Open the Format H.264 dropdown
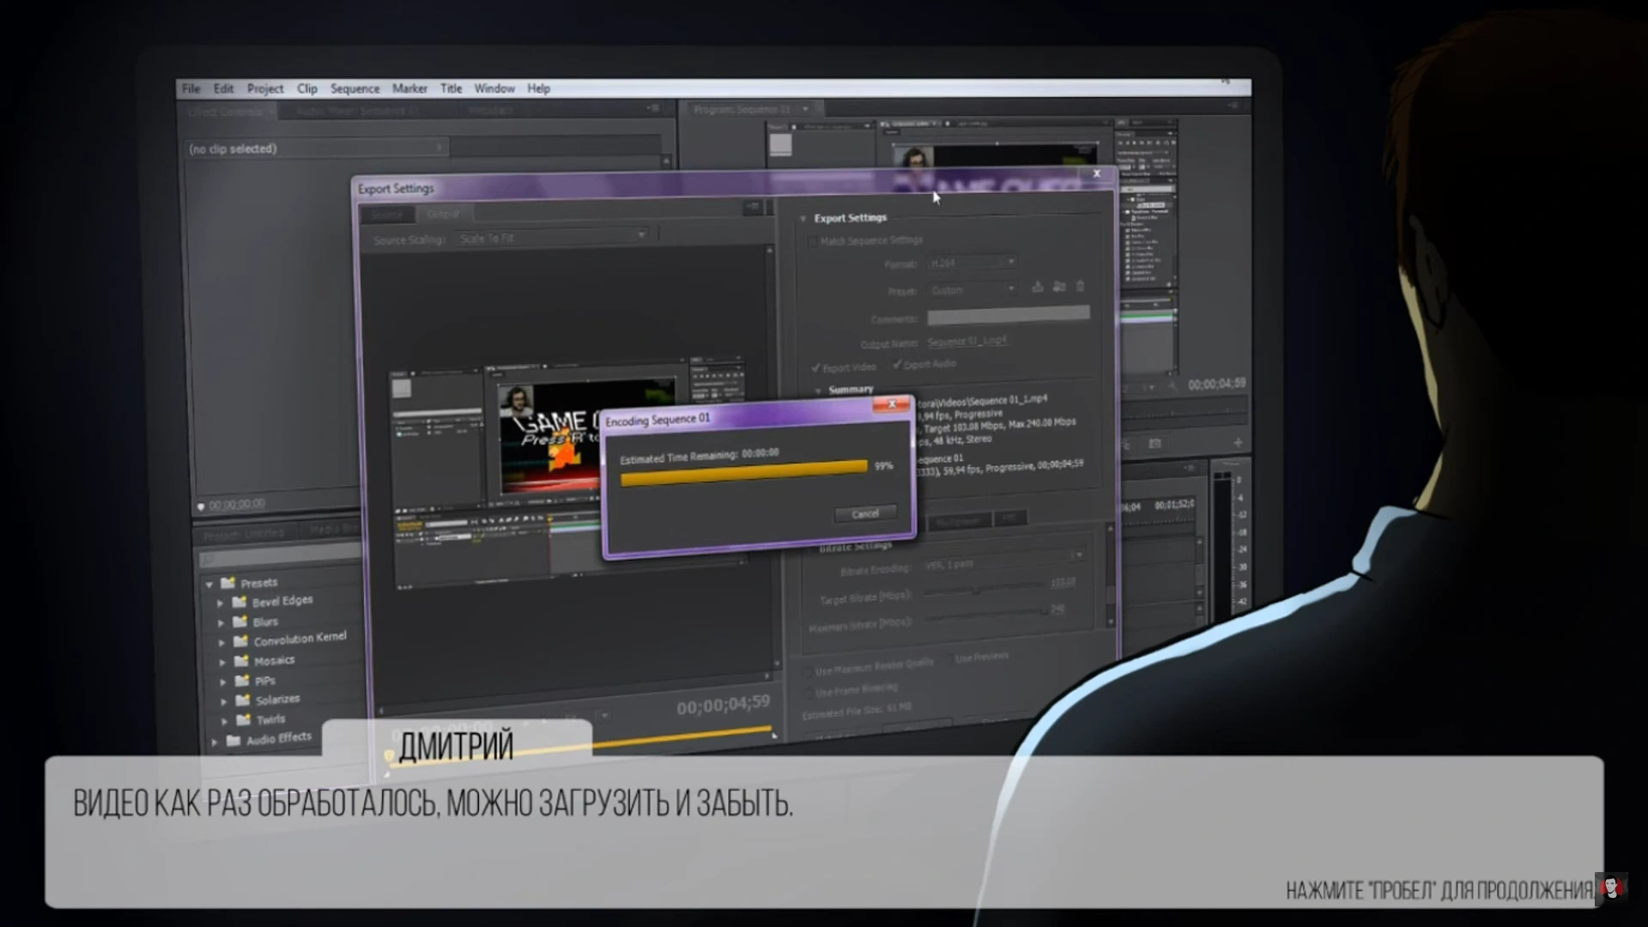This screenshot has width=1648, height=927. coord(973,263)
